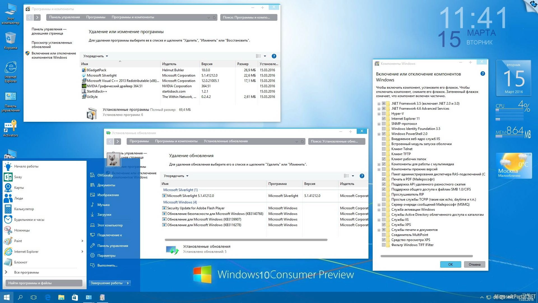This screenshot has width=538, height=303.
Task: Click help icon in Компоненты Windows dialog
Action: tap(483, 74)
